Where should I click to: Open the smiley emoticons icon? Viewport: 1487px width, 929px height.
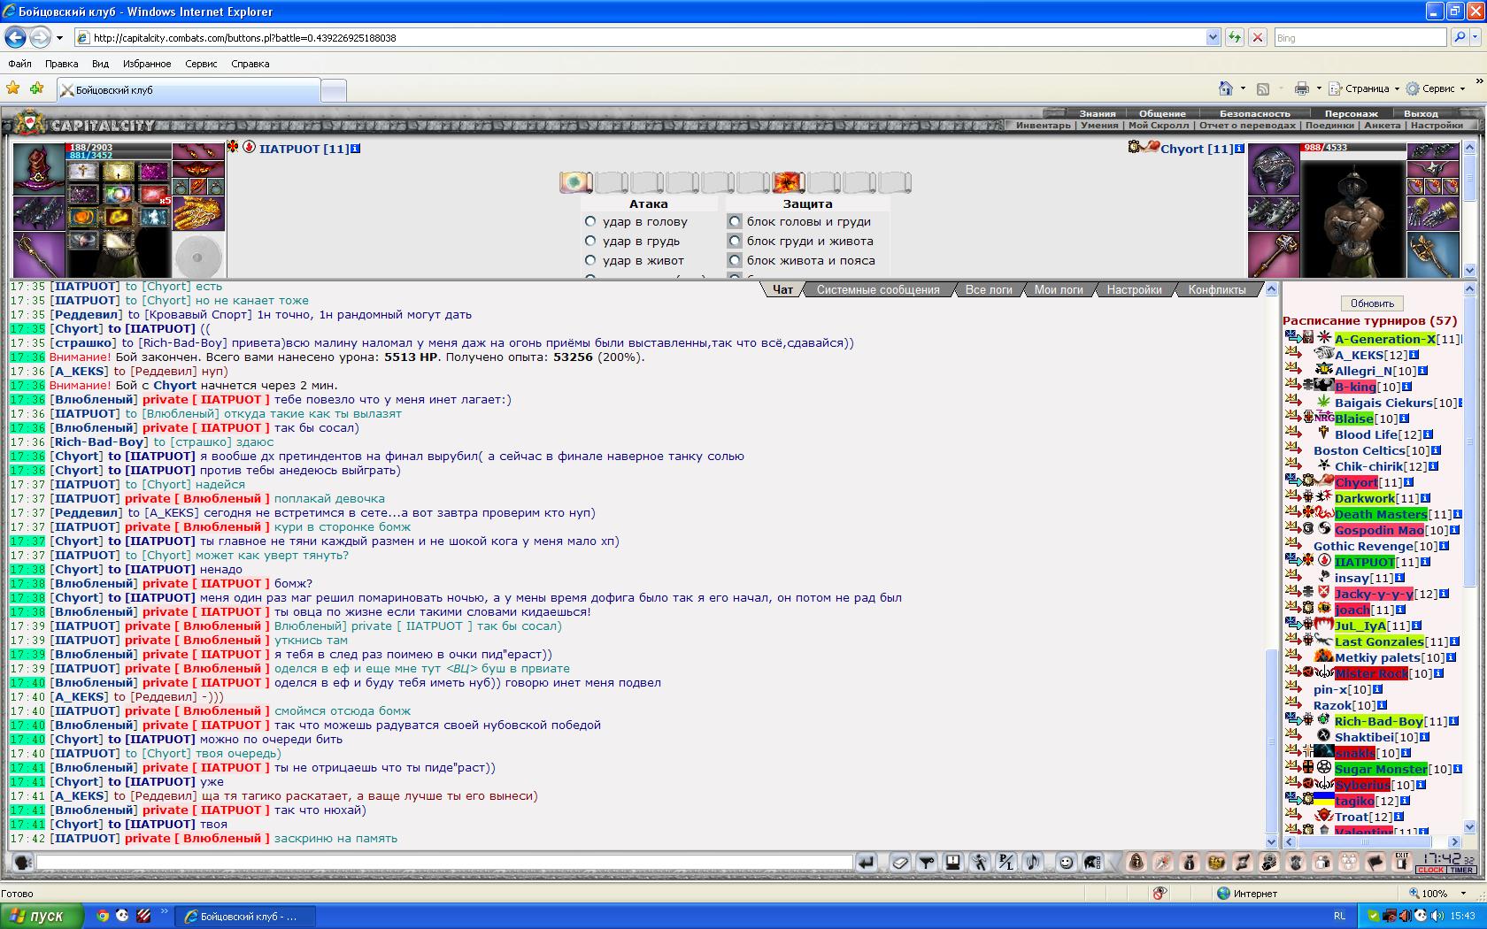coord(1067,862)
